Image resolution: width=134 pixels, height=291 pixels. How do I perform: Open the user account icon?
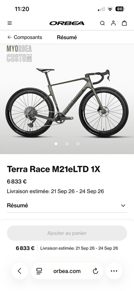point(113,23)
